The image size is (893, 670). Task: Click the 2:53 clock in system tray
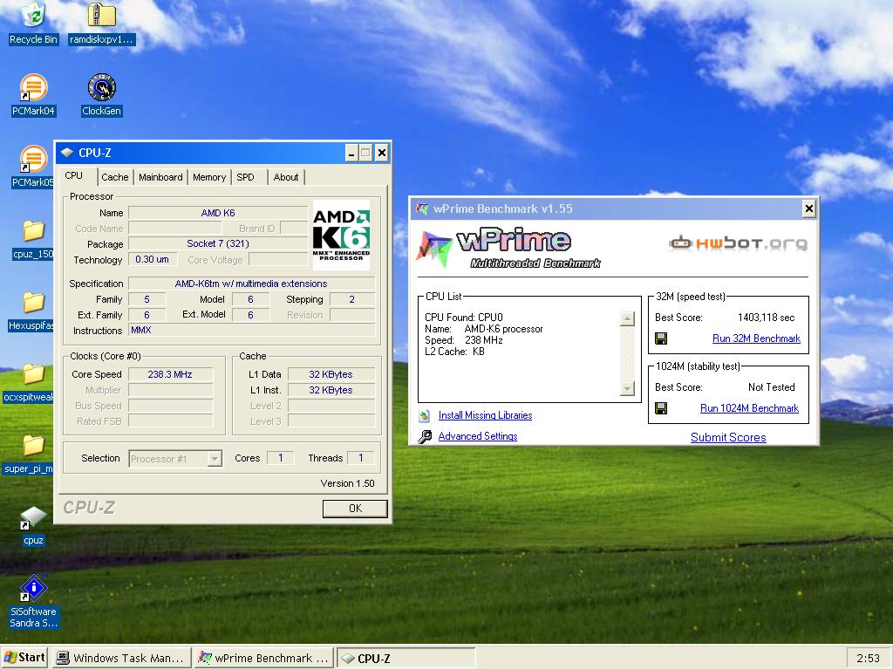[868, 659]
